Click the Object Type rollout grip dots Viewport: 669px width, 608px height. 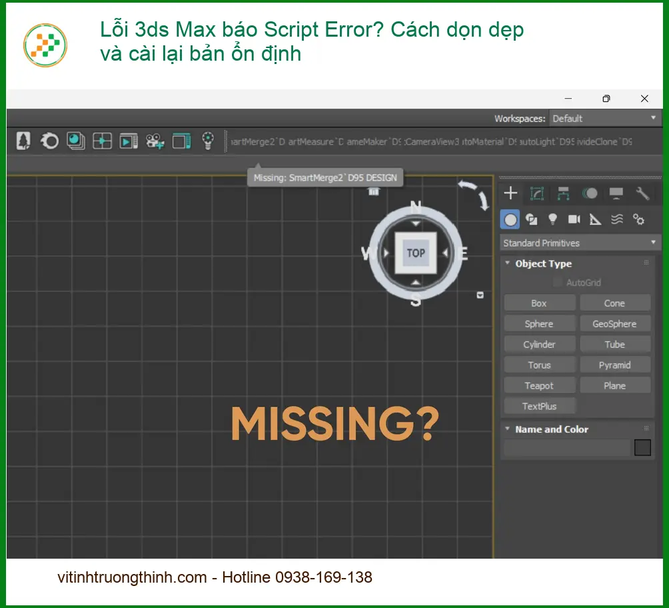(x=646, y=262)
